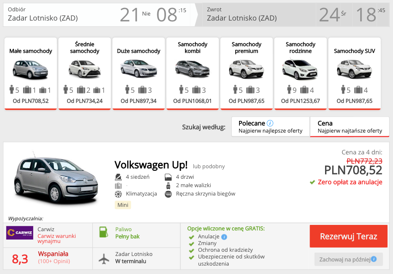The width and height of the screenshot is (393, 274).
Task: Click the greyed large bags icon
Action: (118, 185)
